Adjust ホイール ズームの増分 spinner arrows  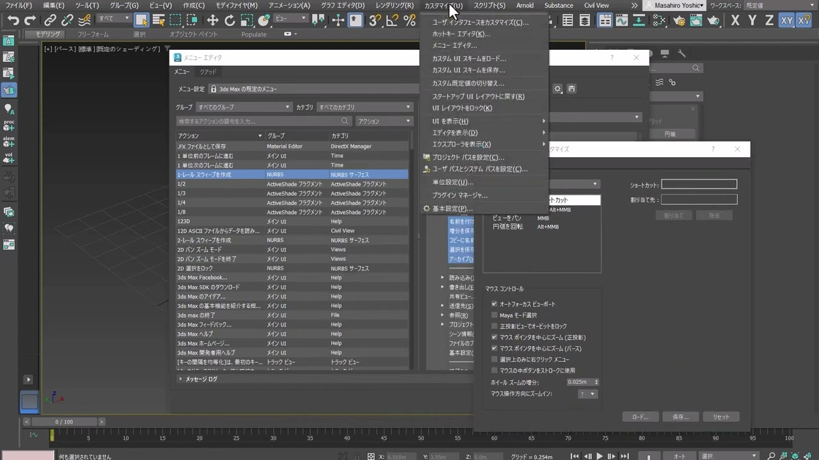(x=596, y=382)
